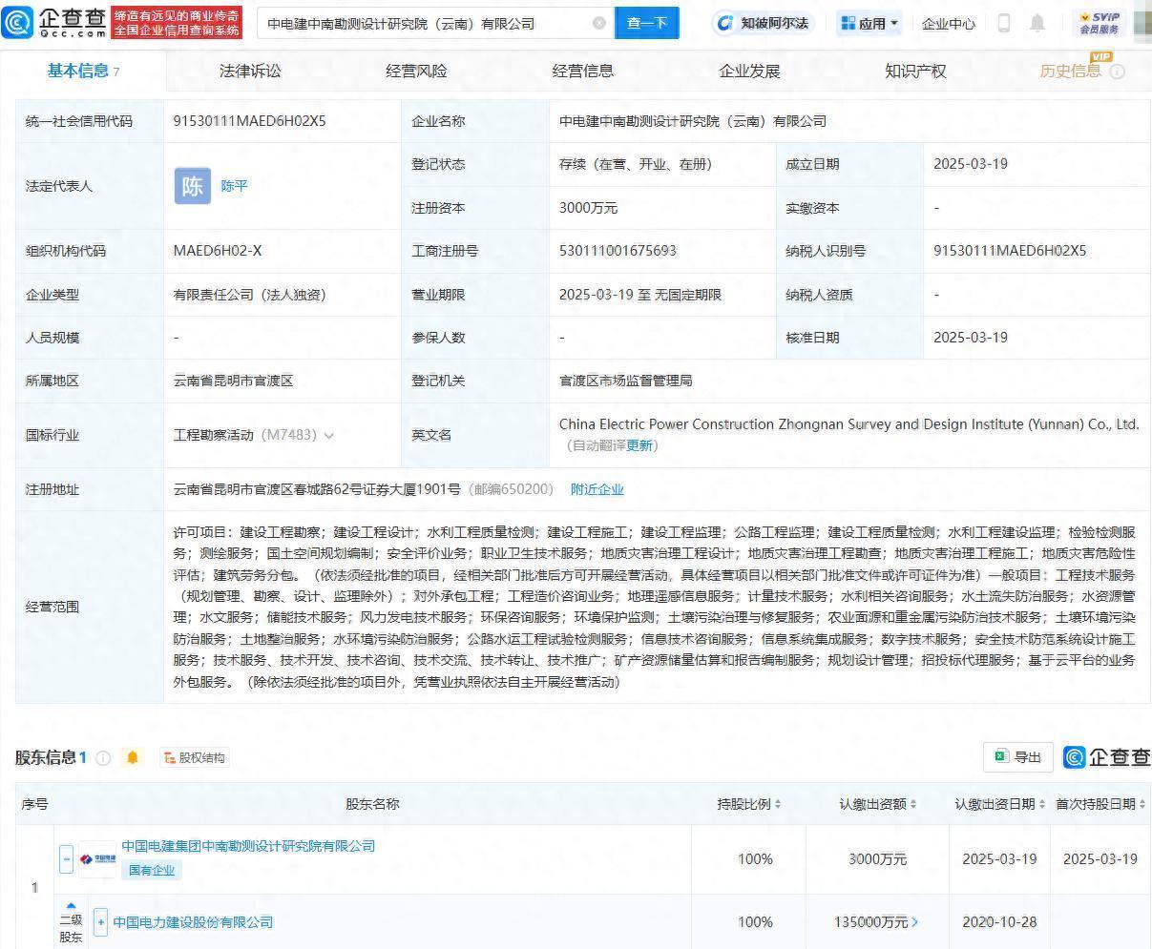This screenshot has height=949, width=1152.
Task: Open the 股权结构 structure viewer
Action: tap(195, 756)
